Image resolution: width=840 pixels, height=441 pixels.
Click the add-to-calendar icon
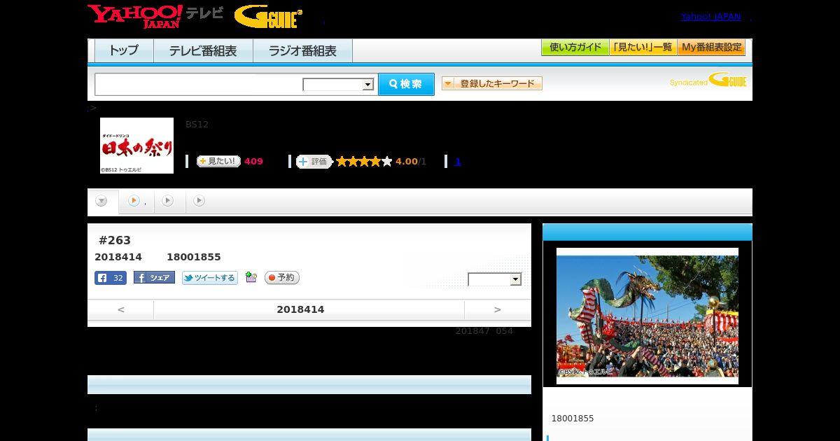coord(251,278)
